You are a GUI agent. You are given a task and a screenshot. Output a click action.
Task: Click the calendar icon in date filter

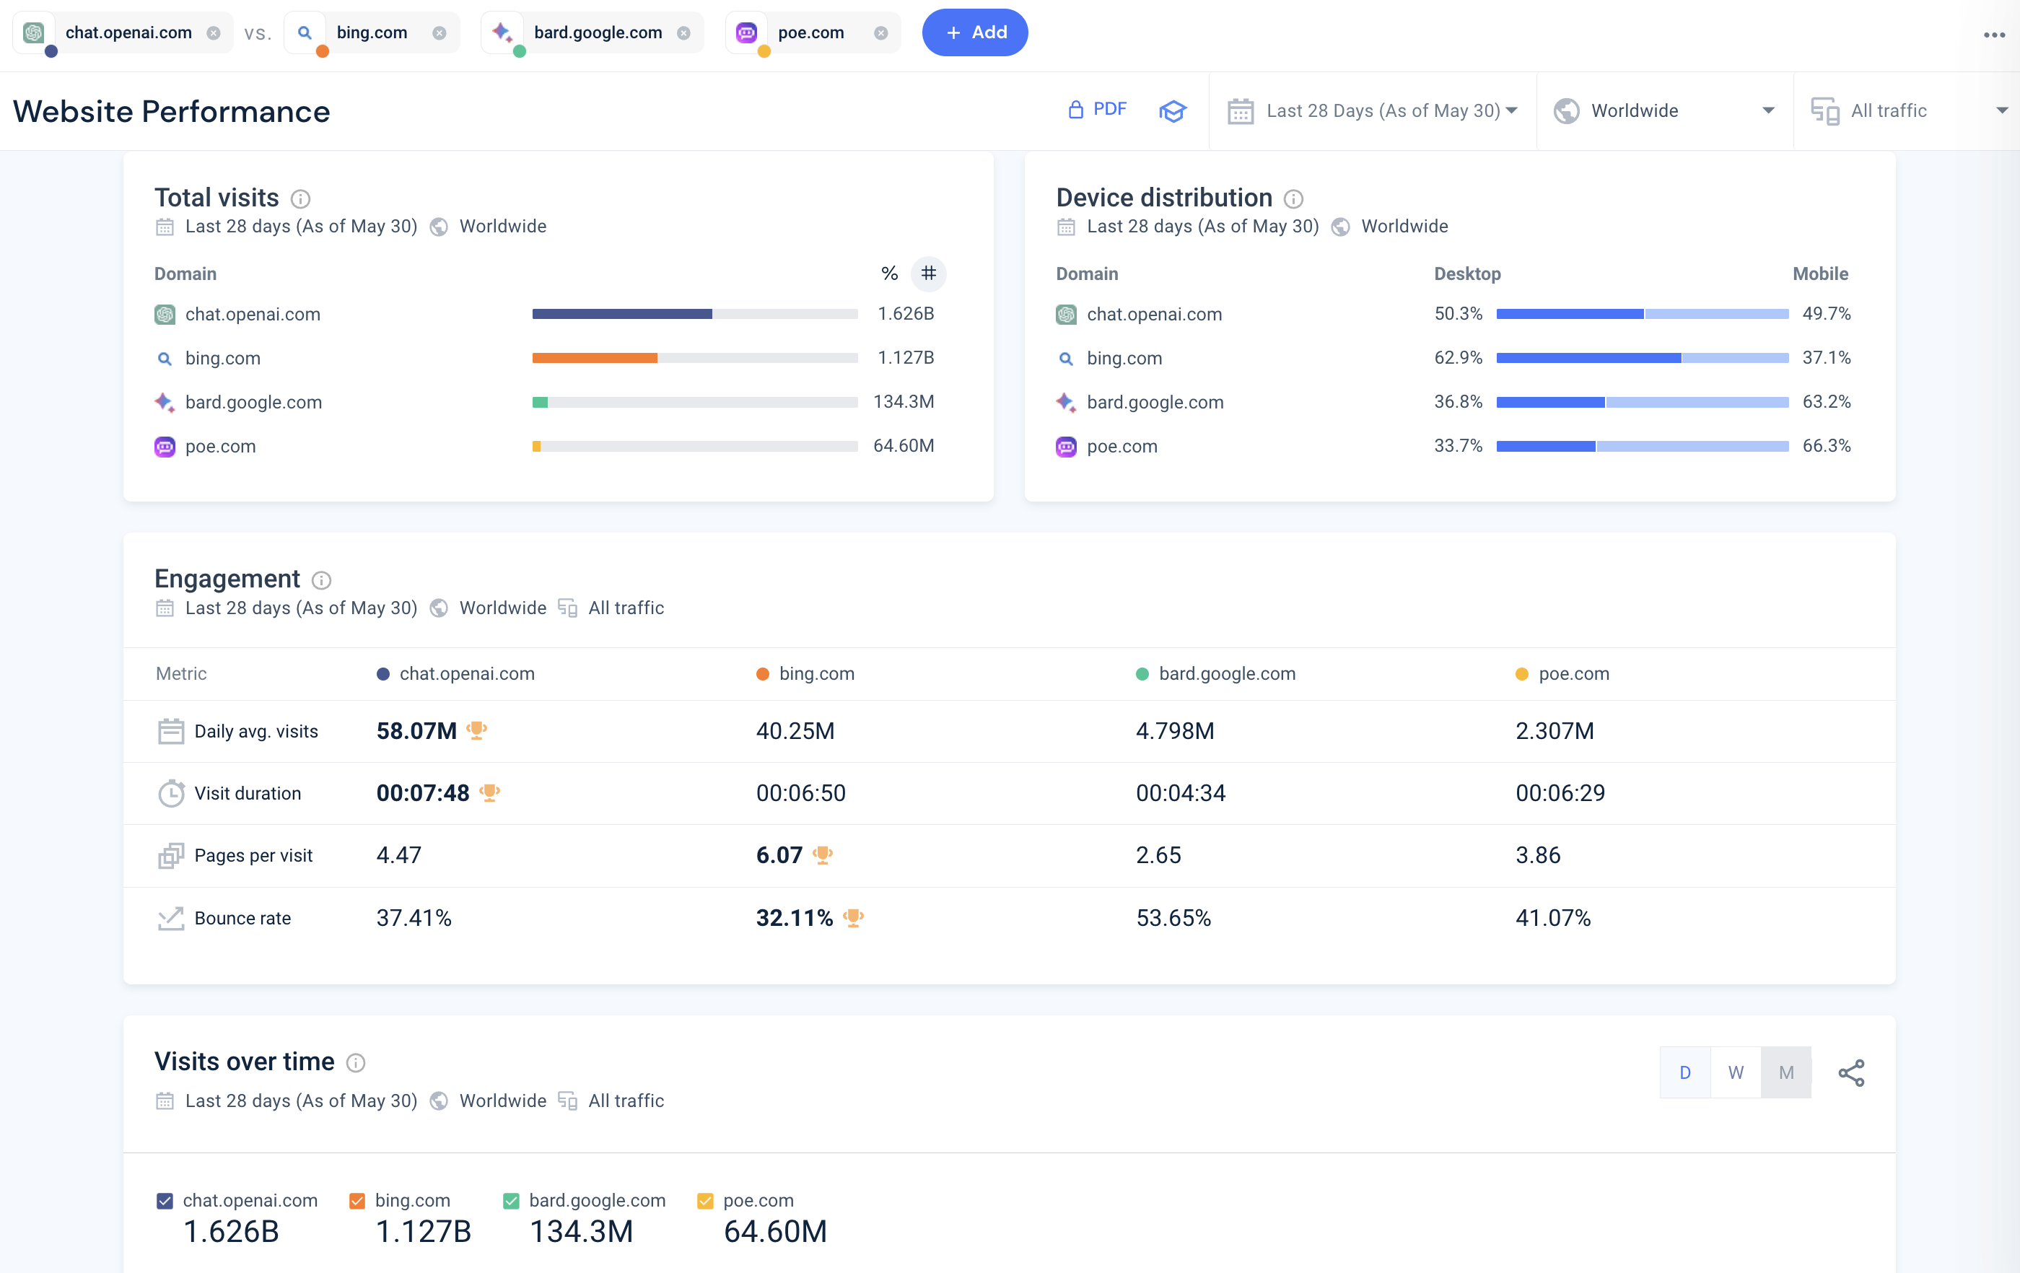pyautogui.click(x=1240, y=110)
